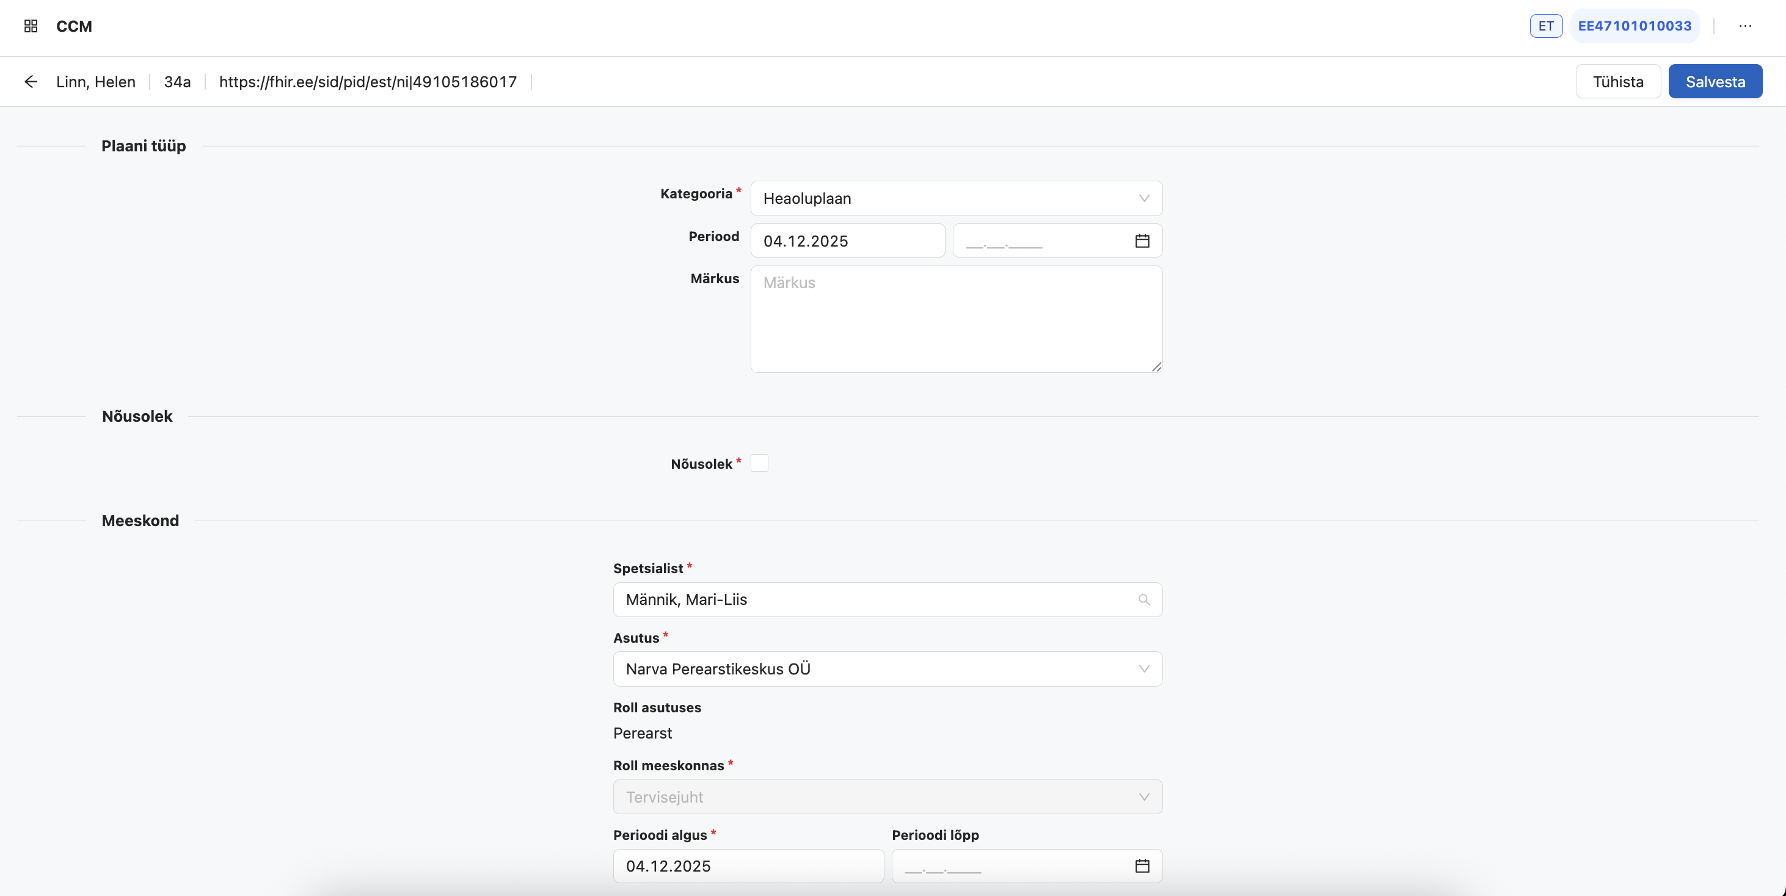Open the apps grid menu
The image size is (1786, 896).
[x=30, y=26]
